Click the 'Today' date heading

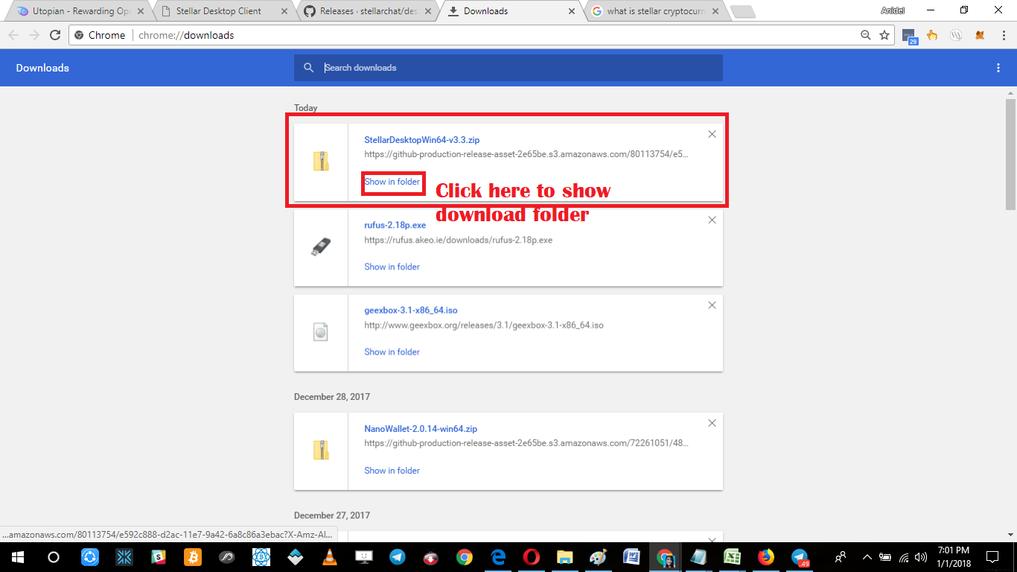click(x=306, y=108)
